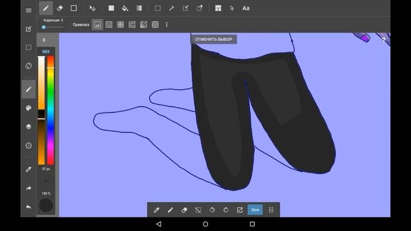Tap the brush size preview dot
This screenshot has height=231, width=411.
(x=46, y=181)
